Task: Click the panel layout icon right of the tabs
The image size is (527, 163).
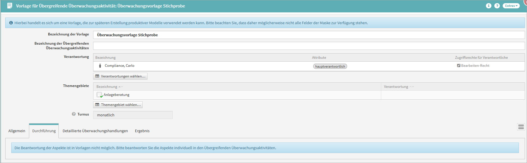Action: (x=521, y=127)
